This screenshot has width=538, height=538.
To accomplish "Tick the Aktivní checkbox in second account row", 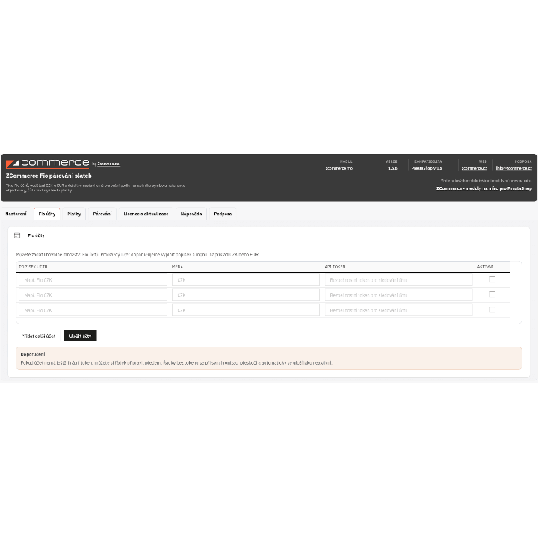I will [x=492, y=294].
